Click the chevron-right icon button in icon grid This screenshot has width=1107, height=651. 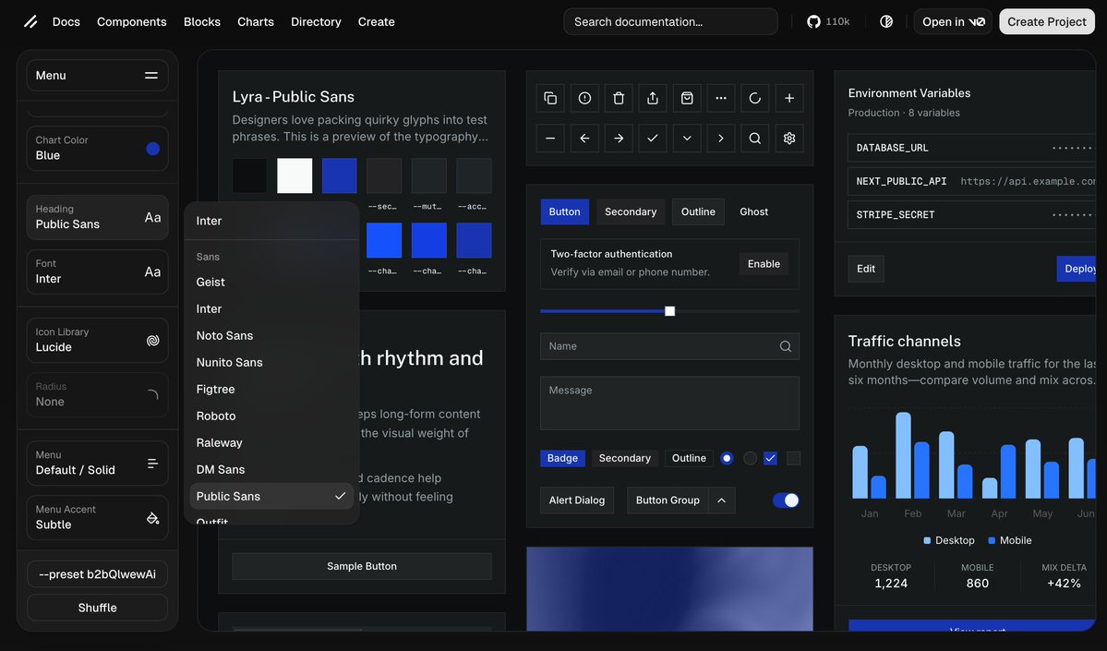[721, 139]
